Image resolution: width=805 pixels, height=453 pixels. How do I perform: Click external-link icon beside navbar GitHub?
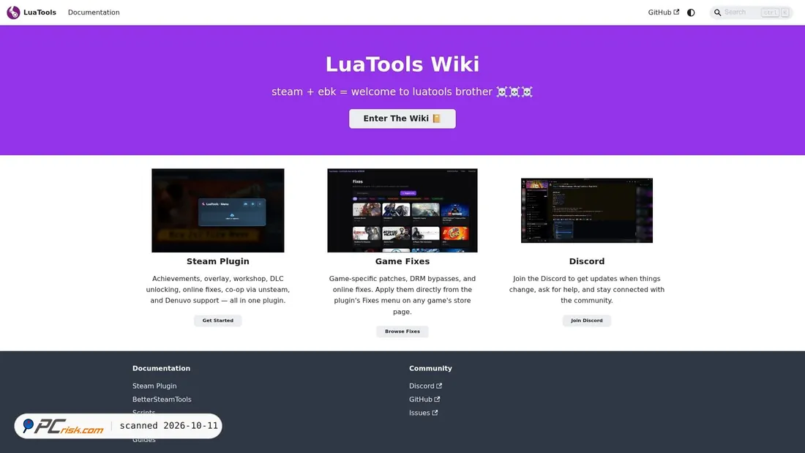676,12
